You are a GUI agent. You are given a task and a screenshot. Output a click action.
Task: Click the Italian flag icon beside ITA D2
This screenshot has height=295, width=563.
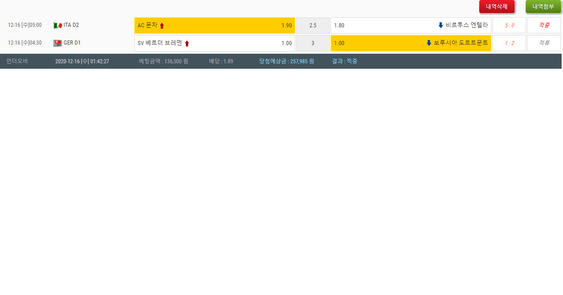point(57,25)
